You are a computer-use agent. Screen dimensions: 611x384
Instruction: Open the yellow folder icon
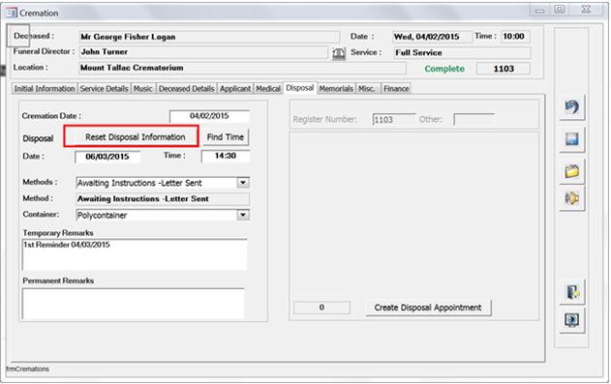tap(572, 171)
